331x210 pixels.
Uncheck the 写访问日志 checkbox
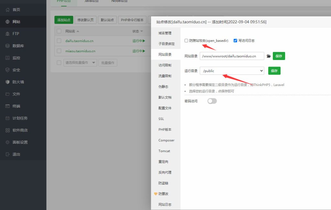235,40
